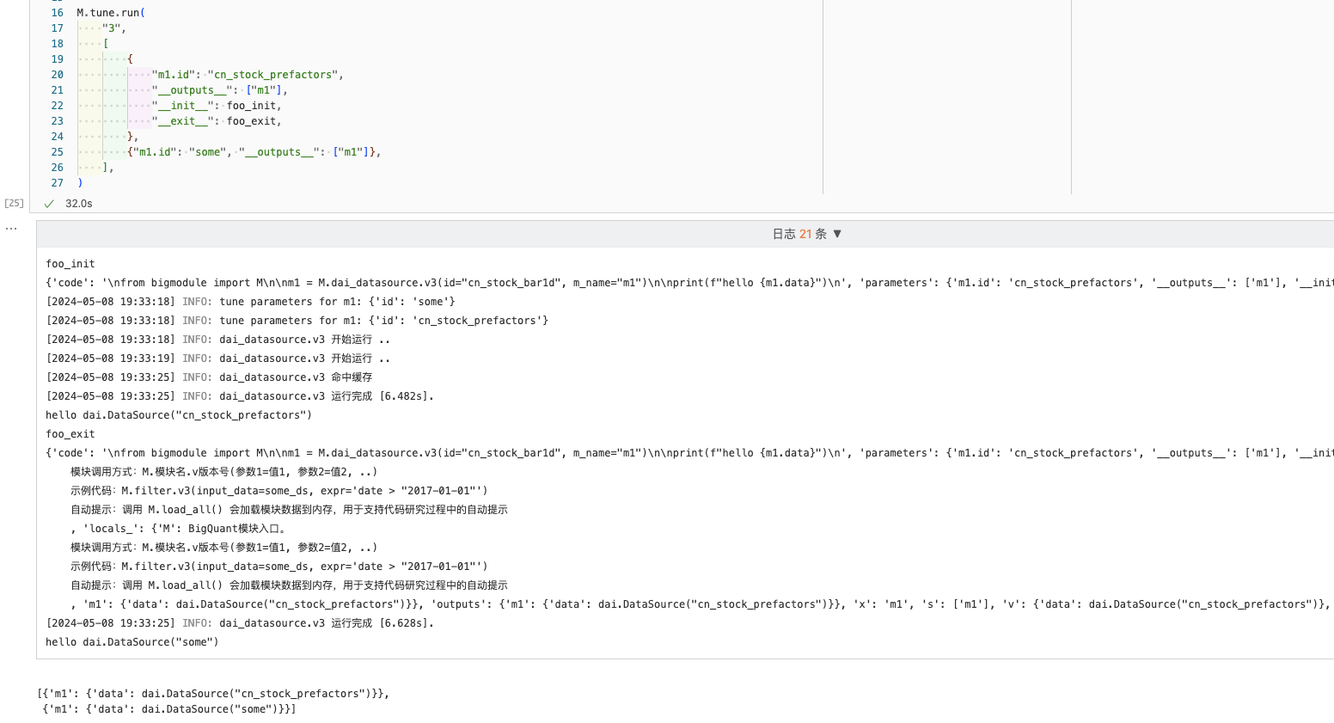Click line number 27 in the gutter

tap(57, 183)
